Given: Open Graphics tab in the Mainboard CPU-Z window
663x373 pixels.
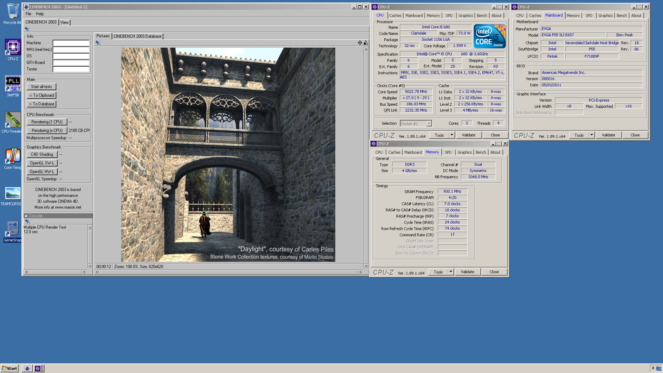Looking at the screenshot, I should pyautogui.click(x=605, y=16).
